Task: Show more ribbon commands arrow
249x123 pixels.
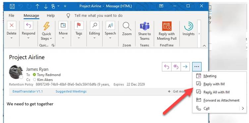Action: click(x=199, y=34)
